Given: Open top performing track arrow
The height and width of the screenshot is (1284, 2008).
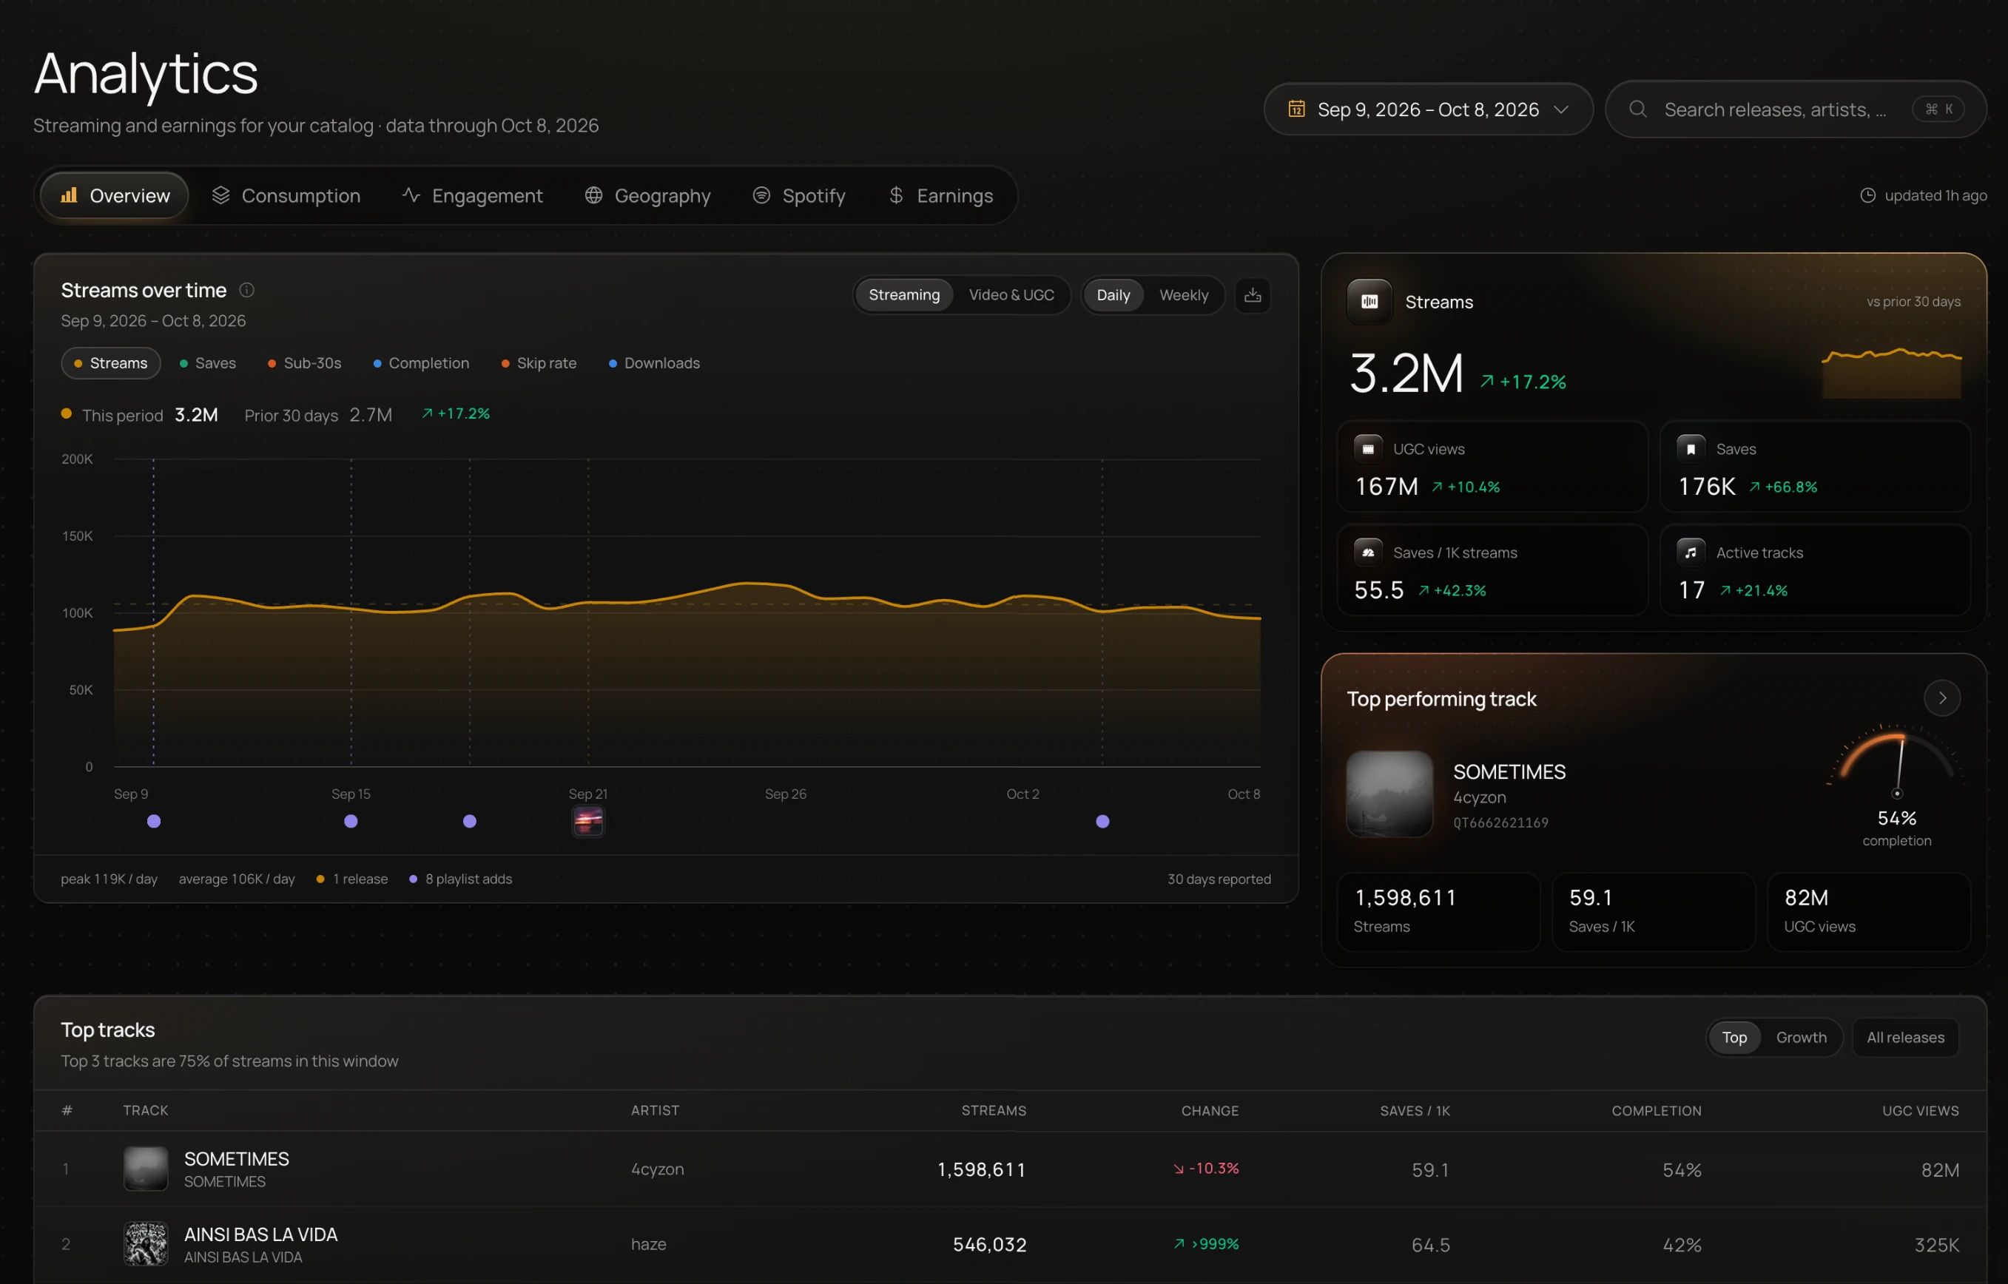Looking at the screenshot, I should click(x=1942, y=698).
